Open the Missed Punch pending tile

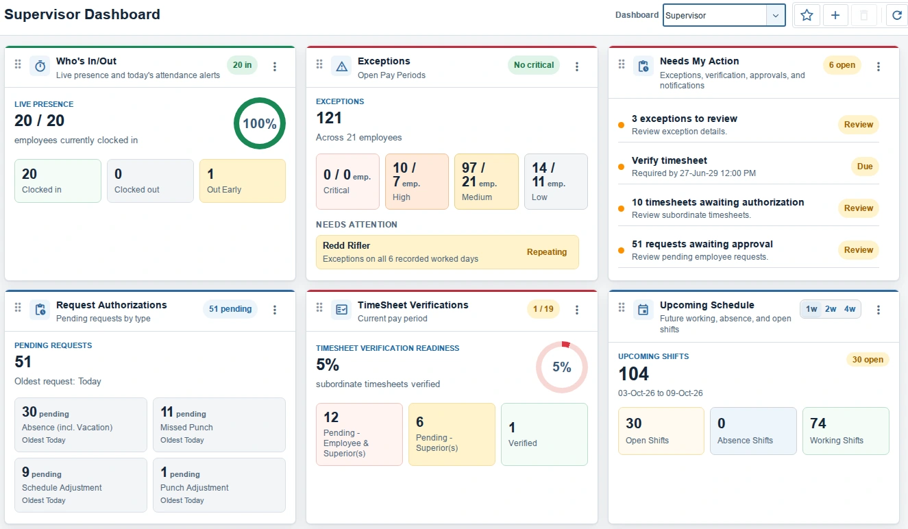pyautogui.click(x=219, y=425)
